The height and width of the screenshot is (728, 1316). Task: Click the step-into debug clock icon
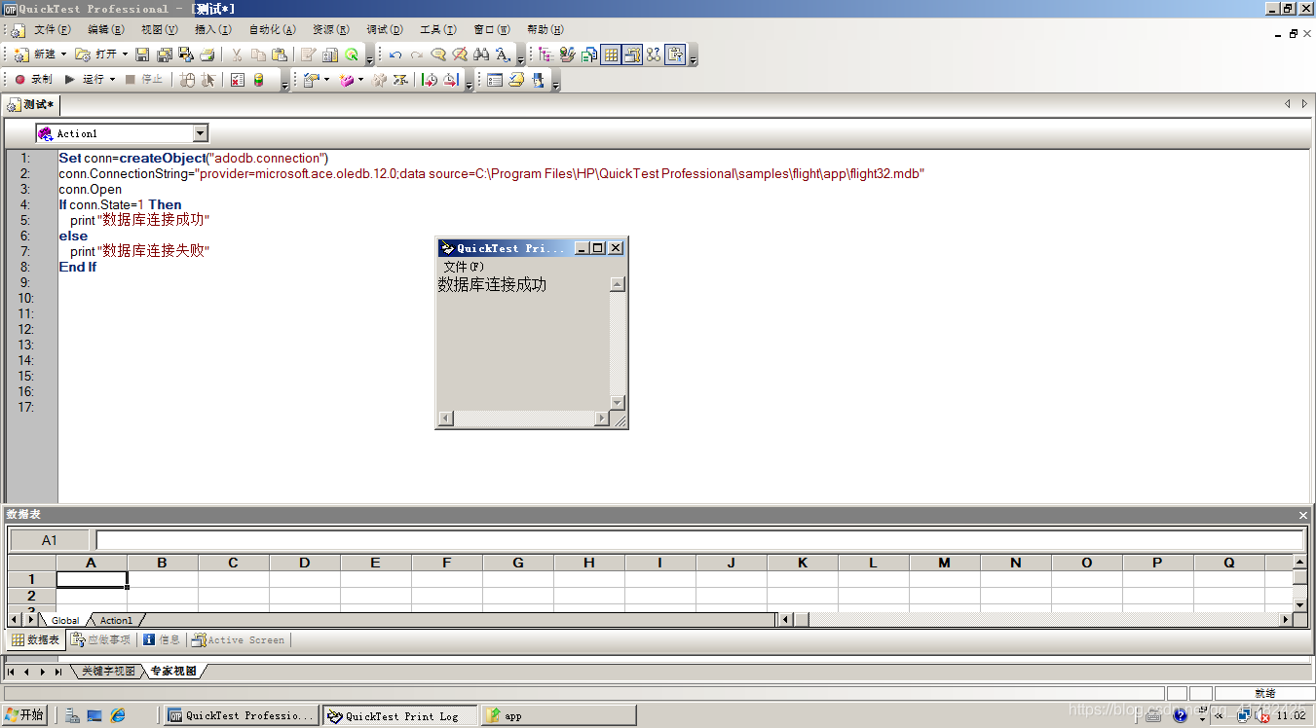pos(430,80)
